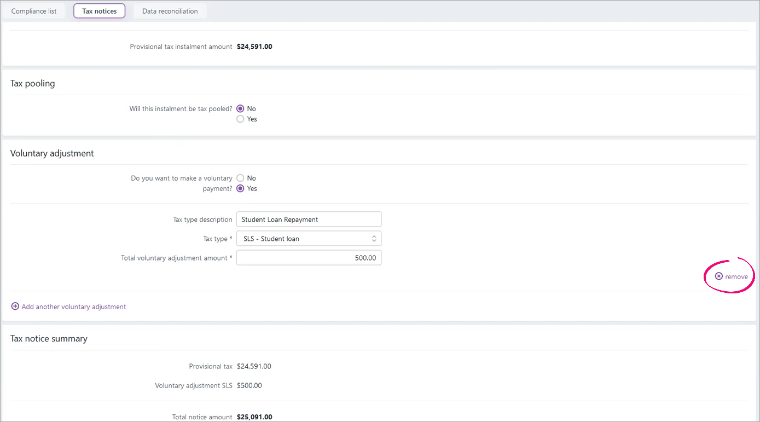Click the plus icon for adding an adjustment
Screen dimensions: 760x422
click(15, 307)
